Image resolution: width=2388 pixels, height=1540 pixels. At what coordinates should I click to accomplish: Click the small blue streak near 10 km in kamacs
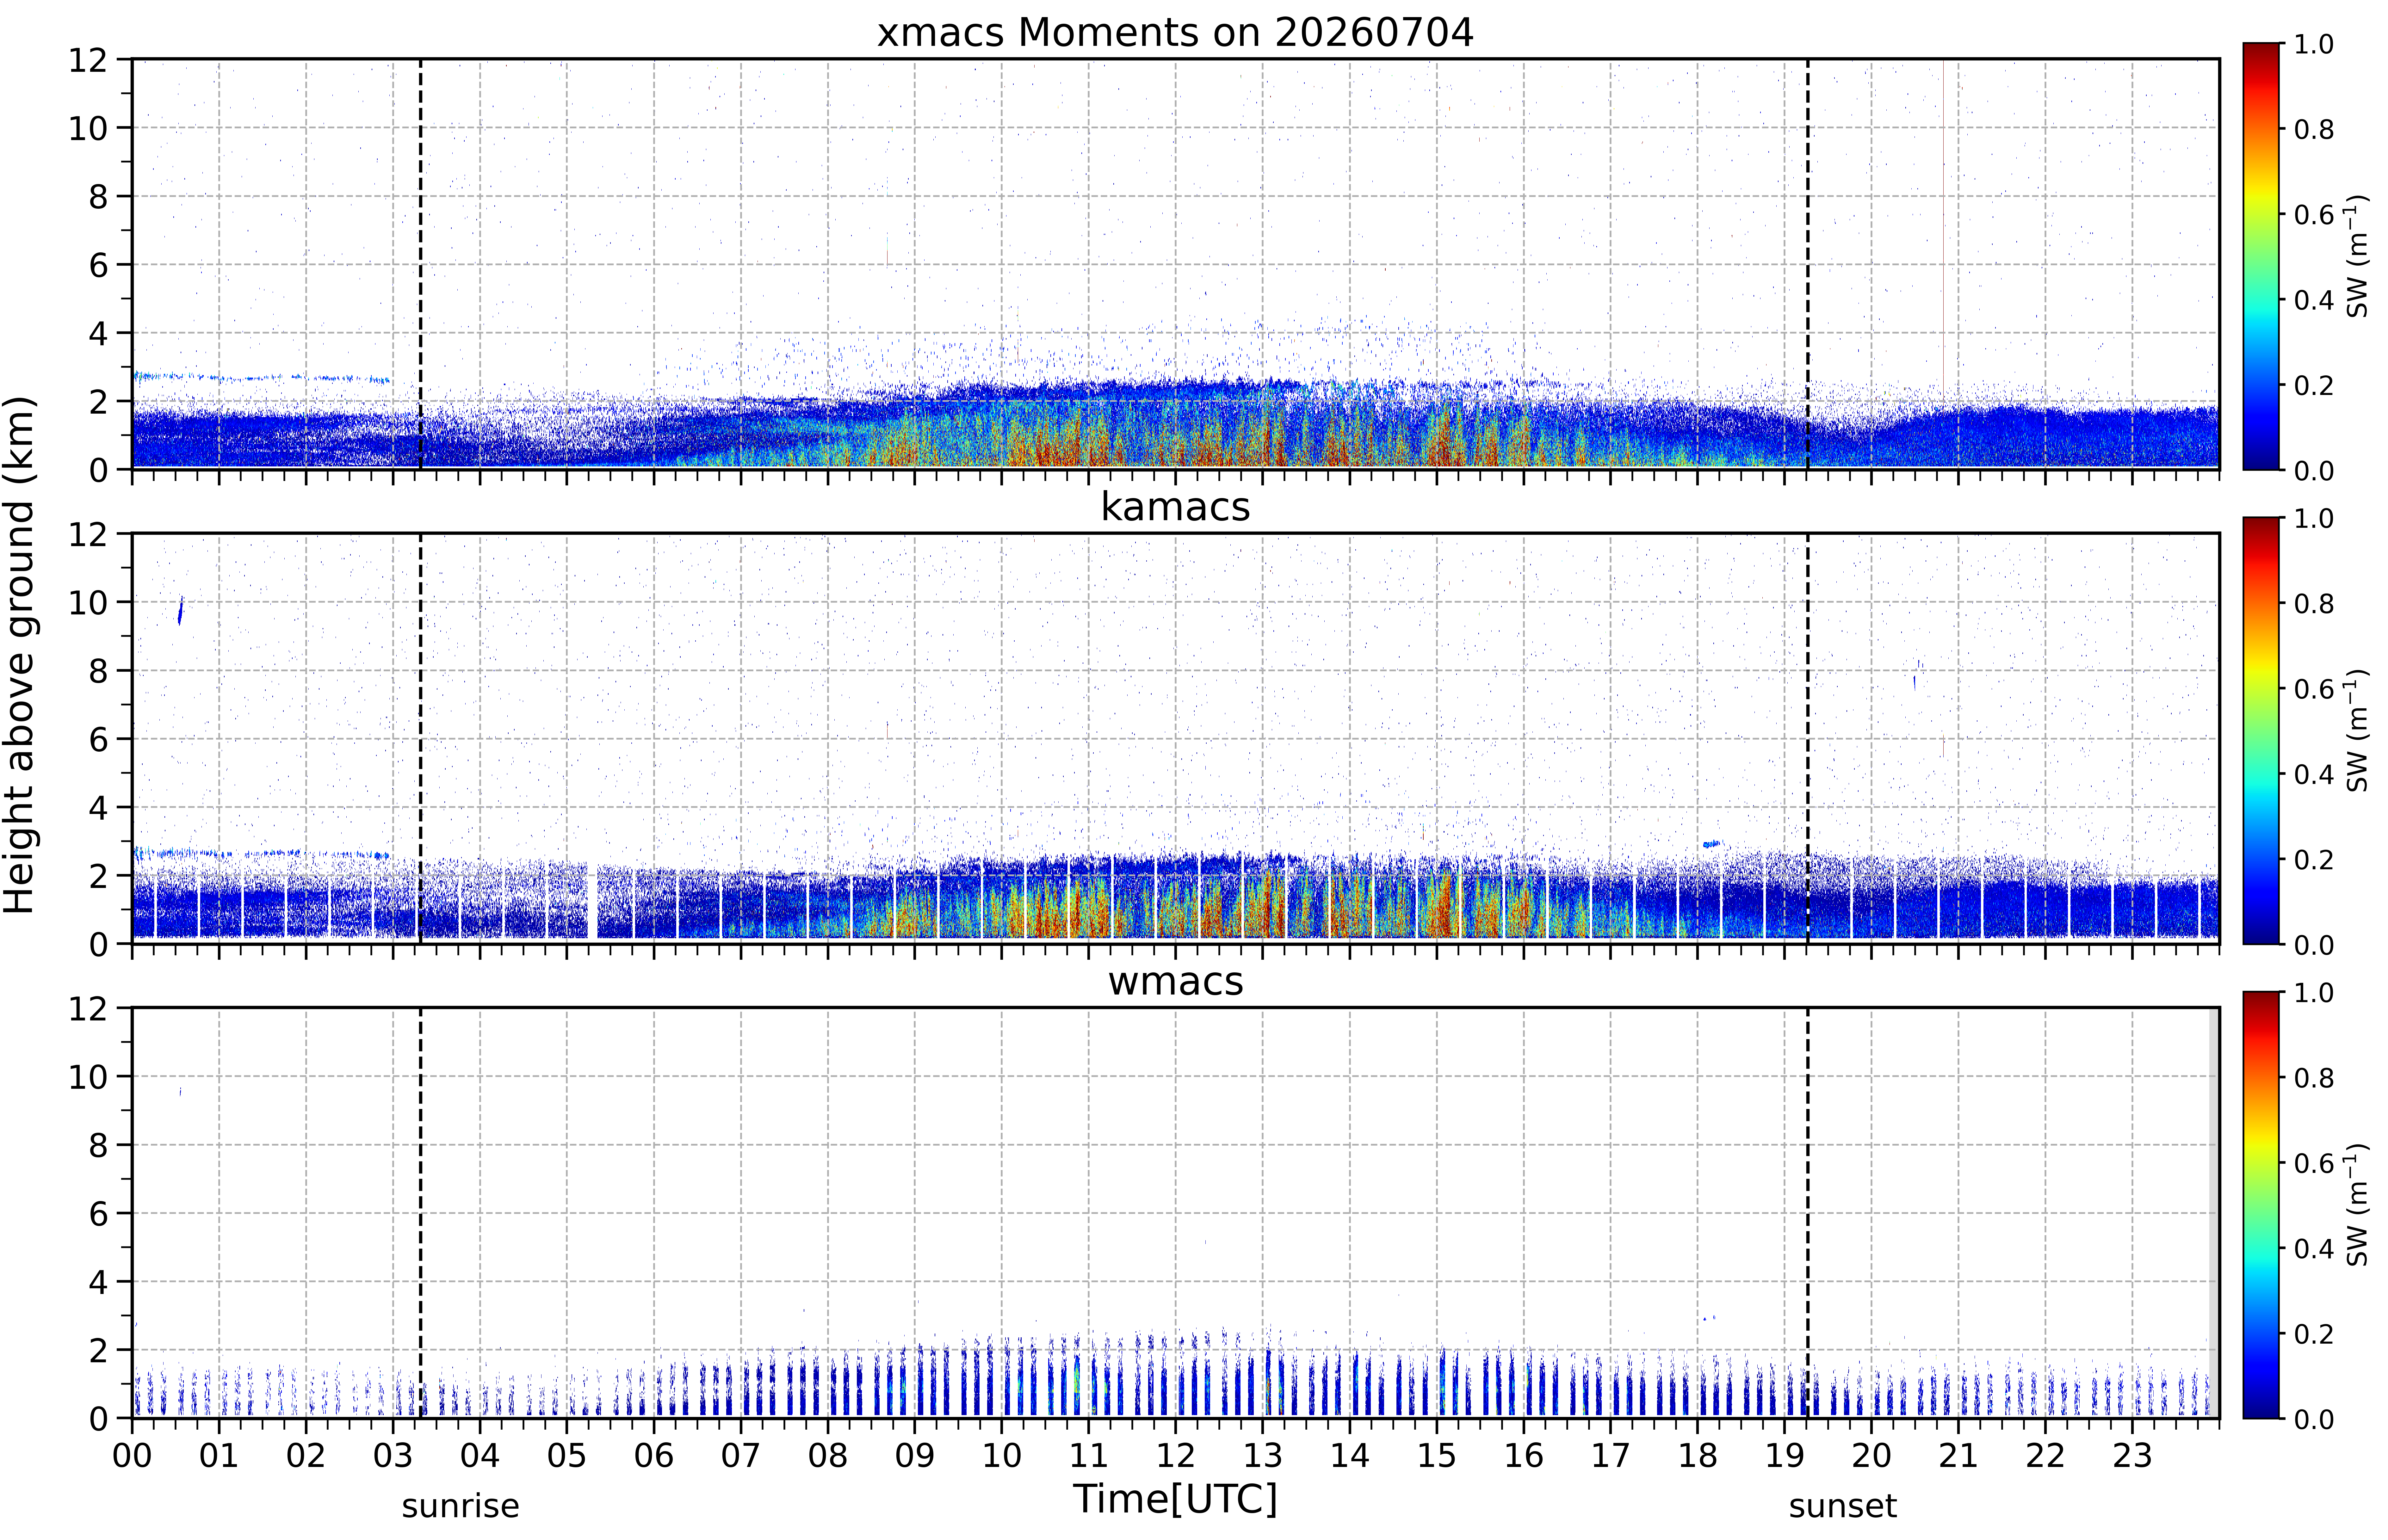(180, 610)
